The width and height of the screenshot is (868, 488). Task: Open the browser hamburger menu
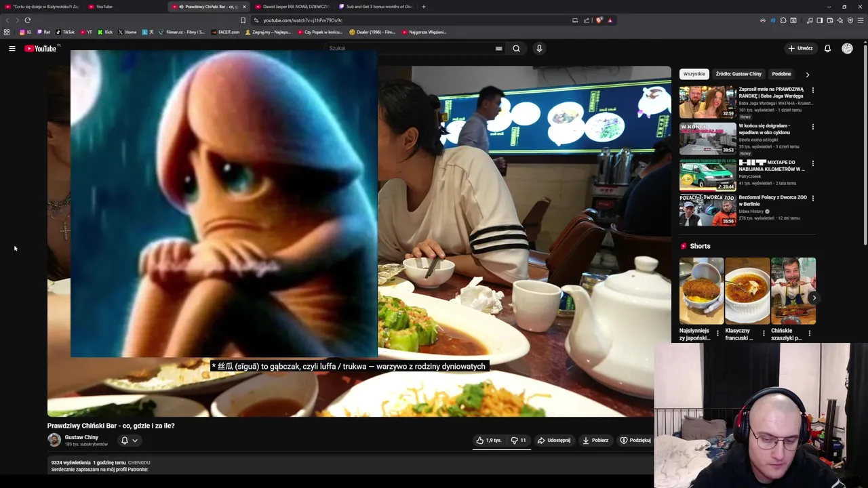(x=861, y=20)
